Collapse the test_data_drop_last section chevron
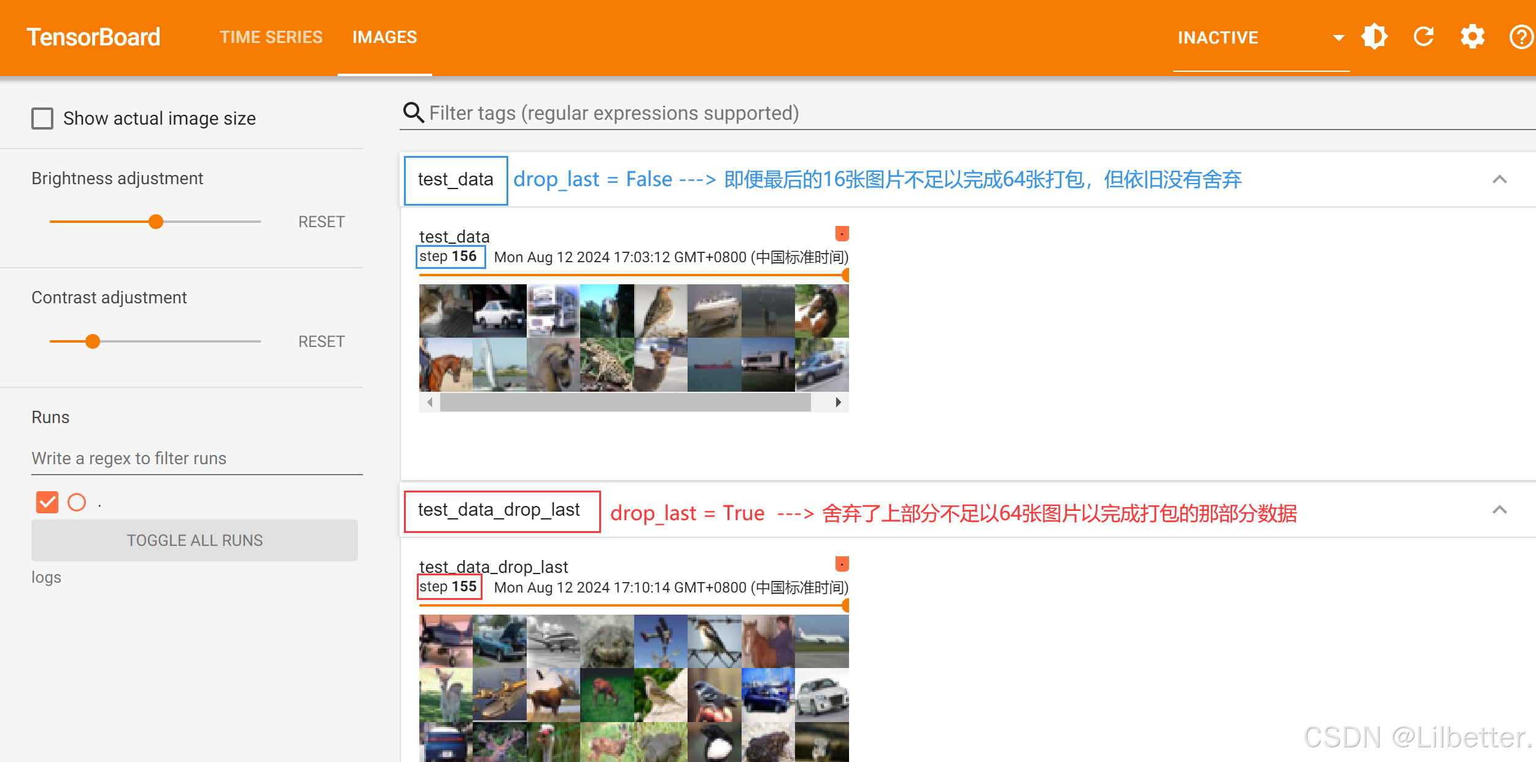 [1499, 510]
